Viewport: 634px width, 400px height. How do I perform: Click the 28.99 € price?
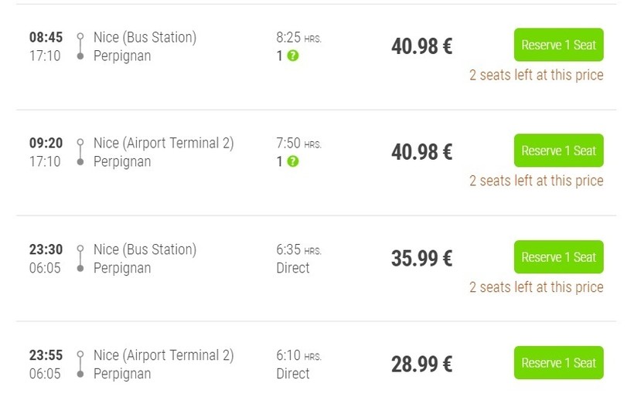pos(421,364)
